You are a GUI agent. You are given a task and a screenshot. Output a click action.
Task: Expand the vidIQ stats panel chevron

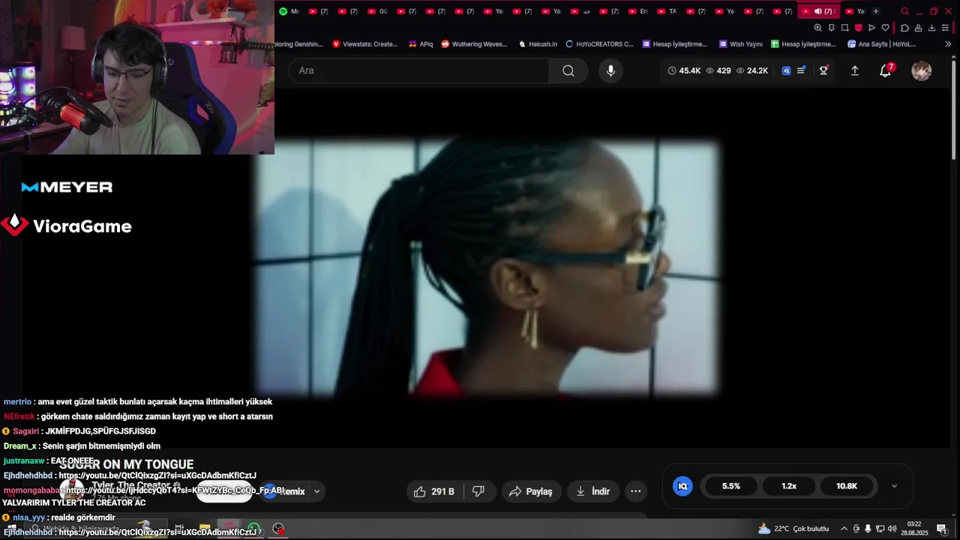click(x=894, y=486)
